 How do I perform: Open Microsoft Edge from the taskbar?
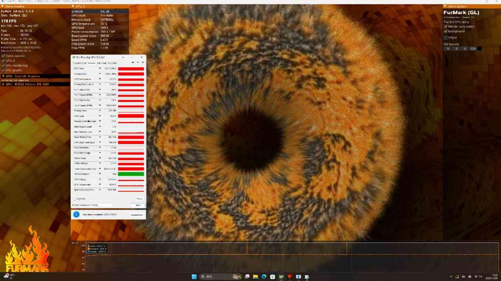point(263,276)
